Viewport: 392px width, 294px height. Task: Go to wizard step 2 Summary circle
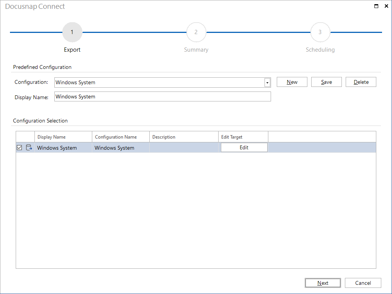pos(196,32)
